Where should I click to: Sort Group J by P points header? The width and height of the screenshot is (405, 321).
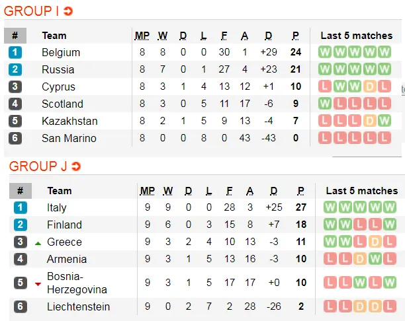click(301, 191)
